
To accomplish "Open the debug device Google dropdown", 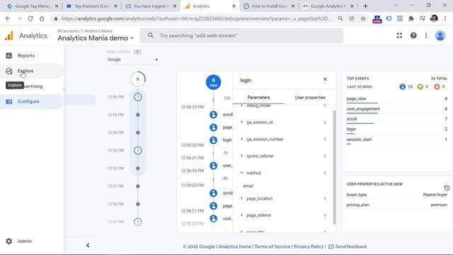I will tap(132, 59).
